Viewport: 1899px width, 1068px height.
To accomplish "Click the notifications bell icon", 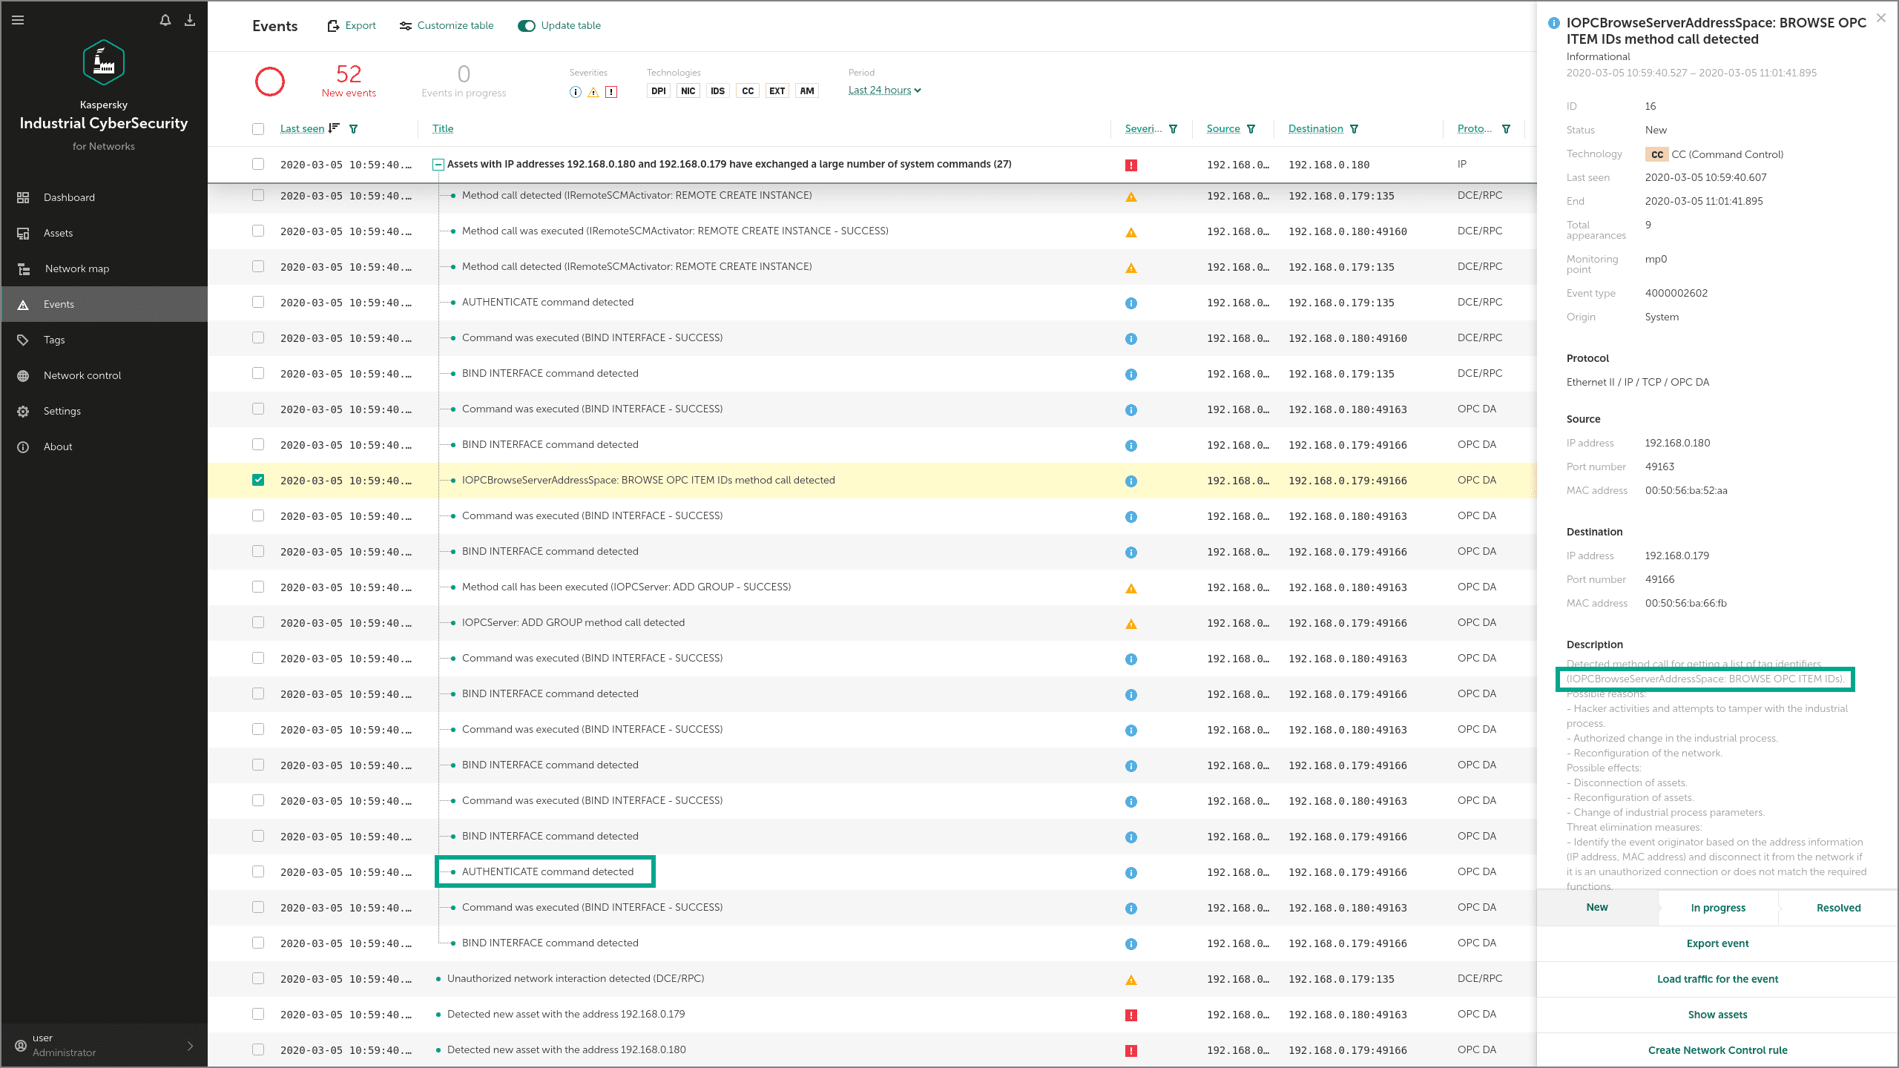I will 165,20.
